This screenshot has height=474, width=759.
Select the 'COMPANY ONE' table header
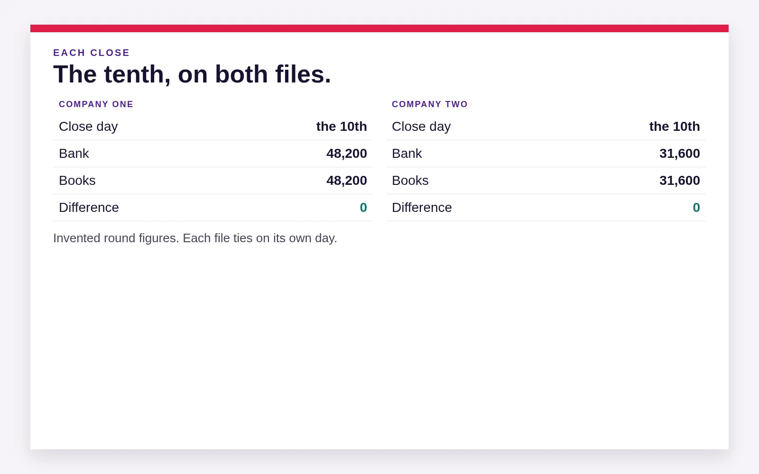[96, 104]
